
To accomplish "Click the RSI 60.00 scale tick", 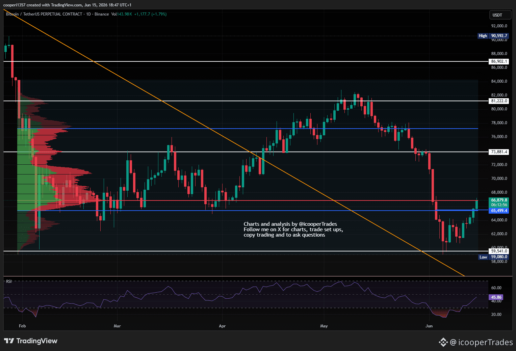I will (496, 288).
